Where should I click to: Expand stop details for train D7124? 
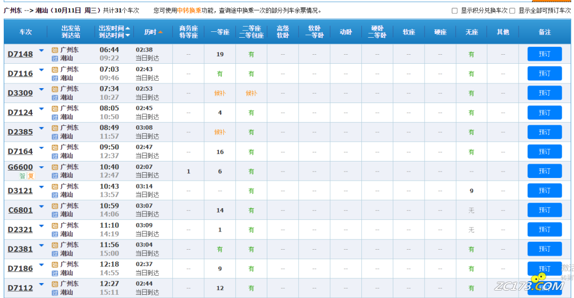click(41, 109)
